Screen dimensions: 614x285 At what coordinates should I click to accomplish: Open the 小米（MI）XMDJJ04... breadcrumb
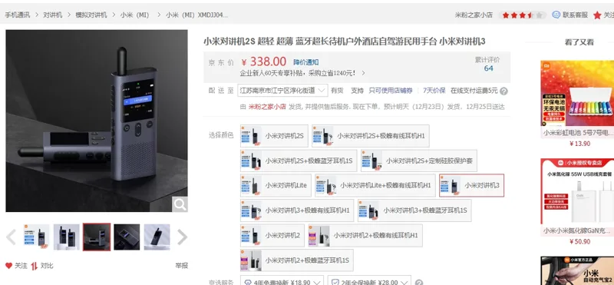click(196, 15)
